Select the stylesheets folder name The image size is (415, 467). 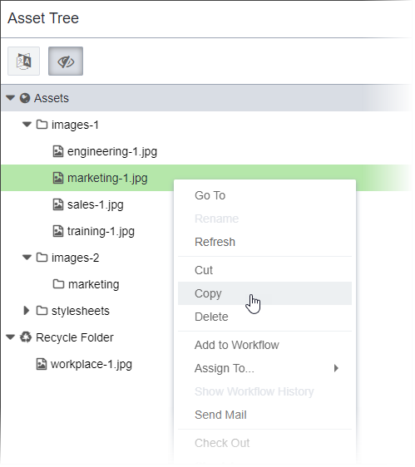pos(81,312)
